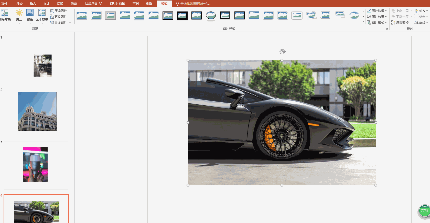Click the rotation handle above the car picture
430x223 pixels.
[x=282, y=52]
